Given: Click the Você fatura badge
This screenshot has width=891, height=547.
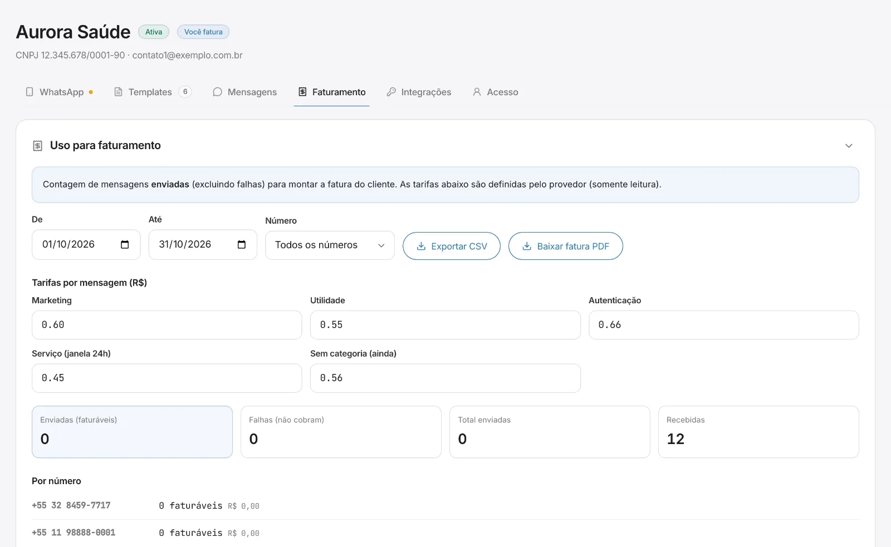Looking at the screenshot, I should point(203,32).
